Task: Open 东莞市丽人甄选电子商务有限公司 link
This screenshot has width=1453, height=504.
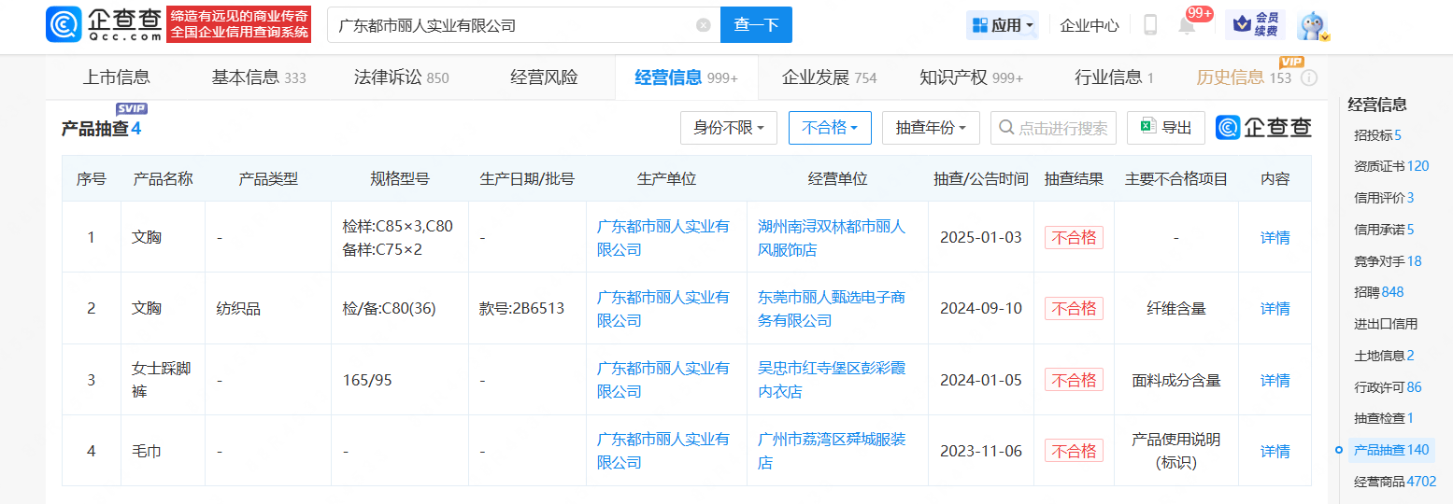Action: tap(831, 309)
